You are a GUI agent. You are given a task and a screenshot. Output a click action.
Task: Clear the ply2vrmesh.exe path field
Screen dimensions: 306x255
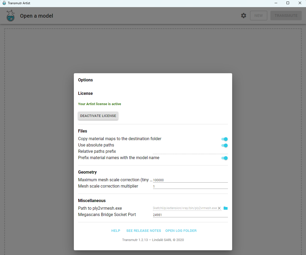click(x=219, y=208)
